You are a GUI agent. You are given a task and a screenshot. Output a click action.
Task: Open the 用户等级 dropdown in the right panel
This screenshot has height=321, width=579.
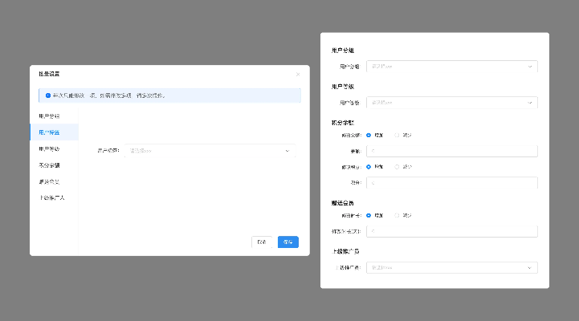pyautogui.click(x=452, y=103)
